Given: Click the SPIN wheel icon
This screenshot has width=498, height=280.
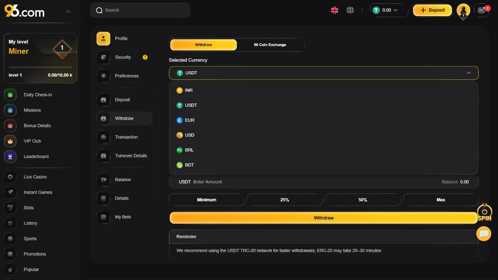Looking at the screenshot, I should coord(484,213).
